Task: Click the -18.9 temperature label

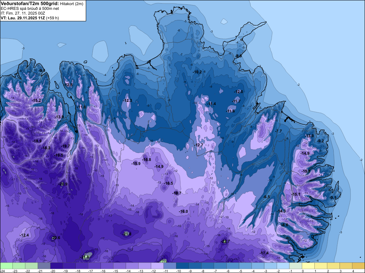Action: (x=37, y=141)
